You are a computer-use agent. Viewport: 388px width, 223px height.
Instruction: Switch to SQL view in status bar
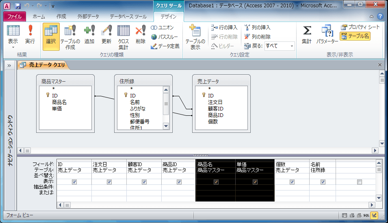[x=366, y=215]
